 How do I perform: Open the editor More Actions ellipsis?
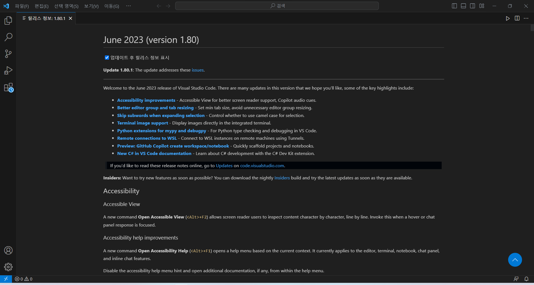click(x=526, y=18)
